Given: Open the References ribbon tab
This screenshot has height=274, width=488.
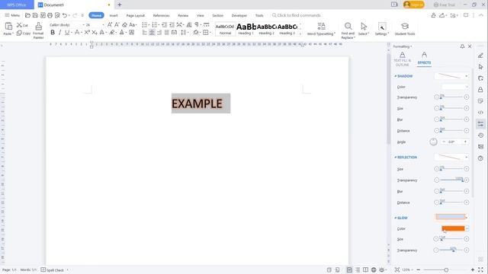Looking at the screenshot, I should 161,15.
